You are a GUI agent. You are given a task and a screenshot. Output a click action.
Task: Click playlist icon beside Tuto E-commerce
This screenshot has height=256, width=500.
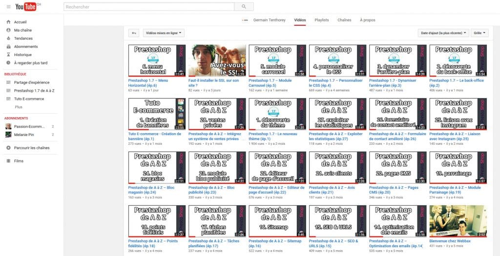(8, 98)
